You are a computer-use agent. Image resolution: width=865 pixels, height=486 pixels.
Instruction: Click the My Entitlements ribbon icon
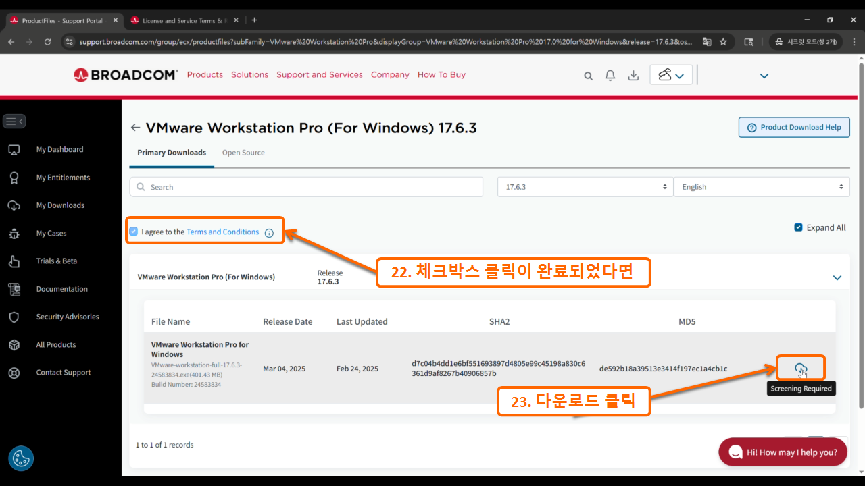(14, 178)
